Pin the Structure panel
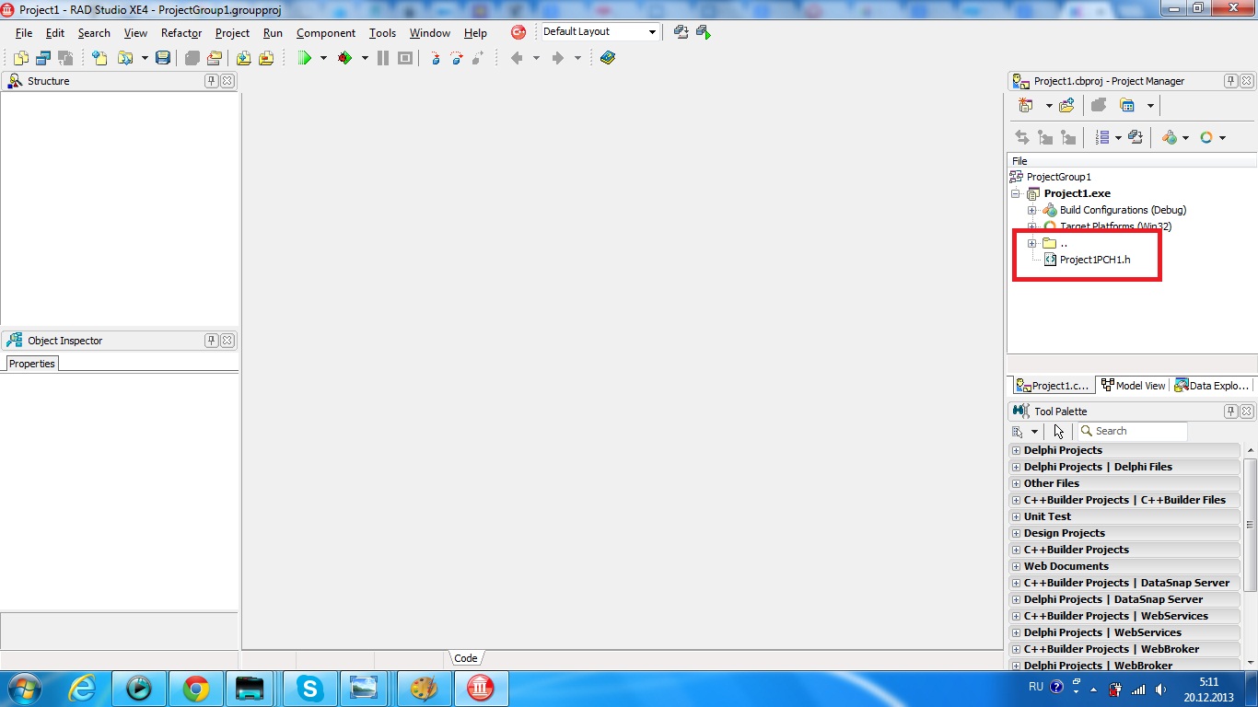Screen dimensions: 1258x707 (x=211, y=81)
